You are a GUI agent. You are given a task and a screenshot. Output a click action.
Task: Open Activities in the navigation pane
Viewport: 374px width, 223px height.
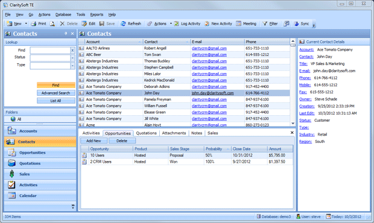40,185
